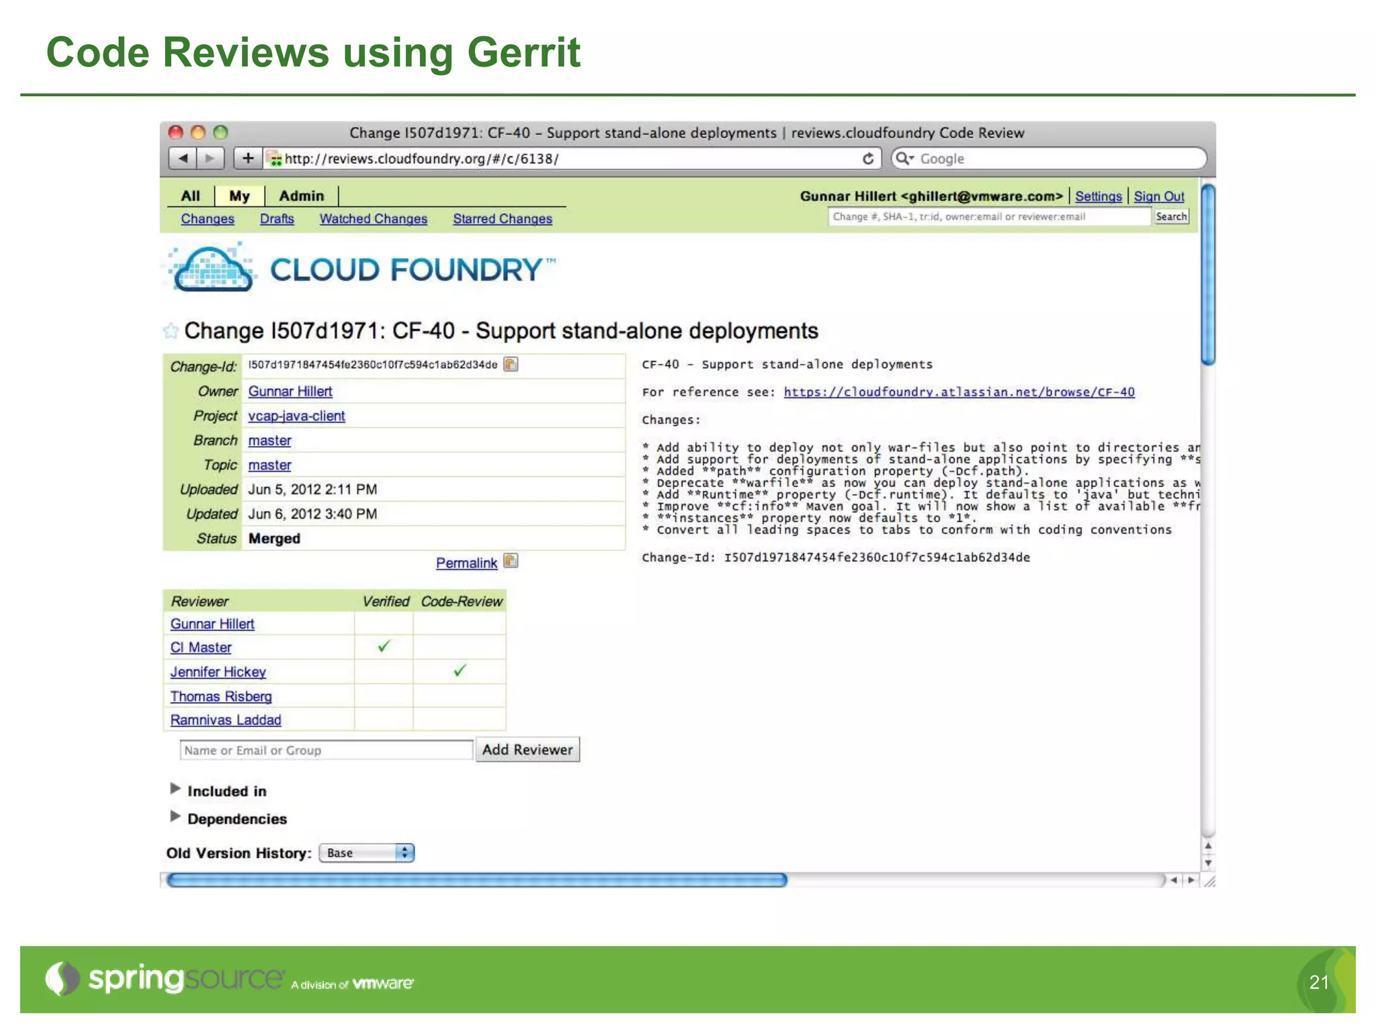The height and width of the screenshot is (1032, 1376).
Task: Click the copy icon beside Permalink
Action: click(511, 562)
